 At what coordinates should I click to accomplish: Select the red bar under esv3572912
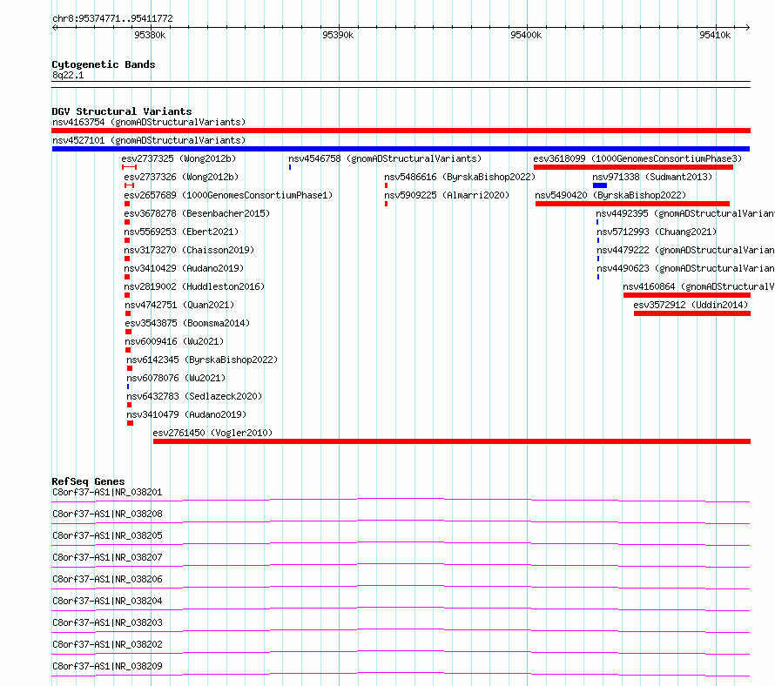pos(692,313)
